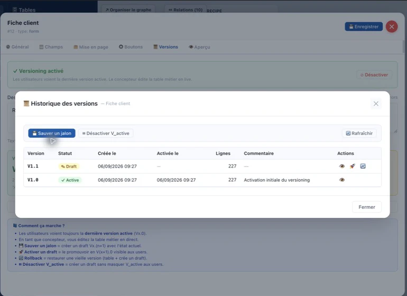Click the Commentaire column header

tap(259, 153)
